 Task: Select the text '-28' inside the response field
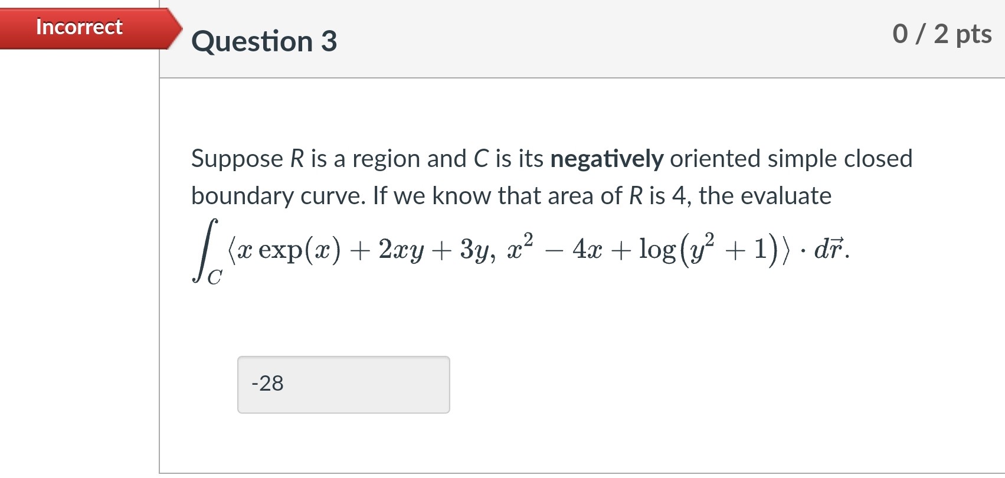(267, 384)
